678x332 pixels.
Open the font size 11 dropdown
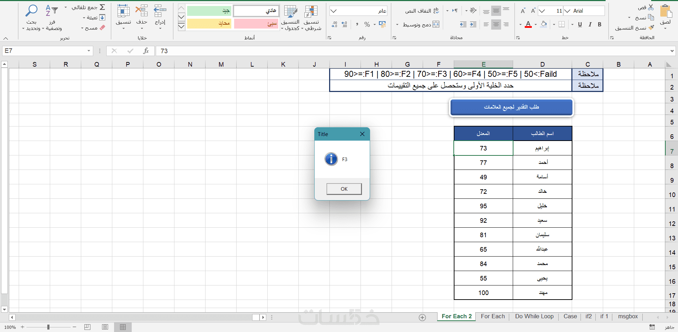pyautogui.click(x=542, y=11)
